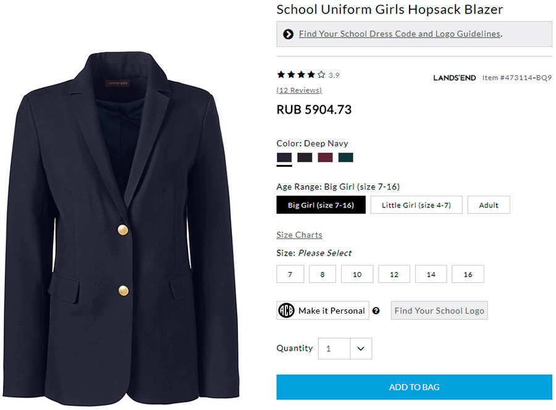Click the ADD TO BAG button

click(414, 387)
